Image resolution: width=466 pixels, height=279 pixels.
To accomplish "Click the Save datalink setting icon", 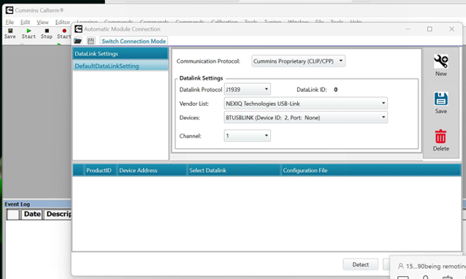I will point(440,99).
